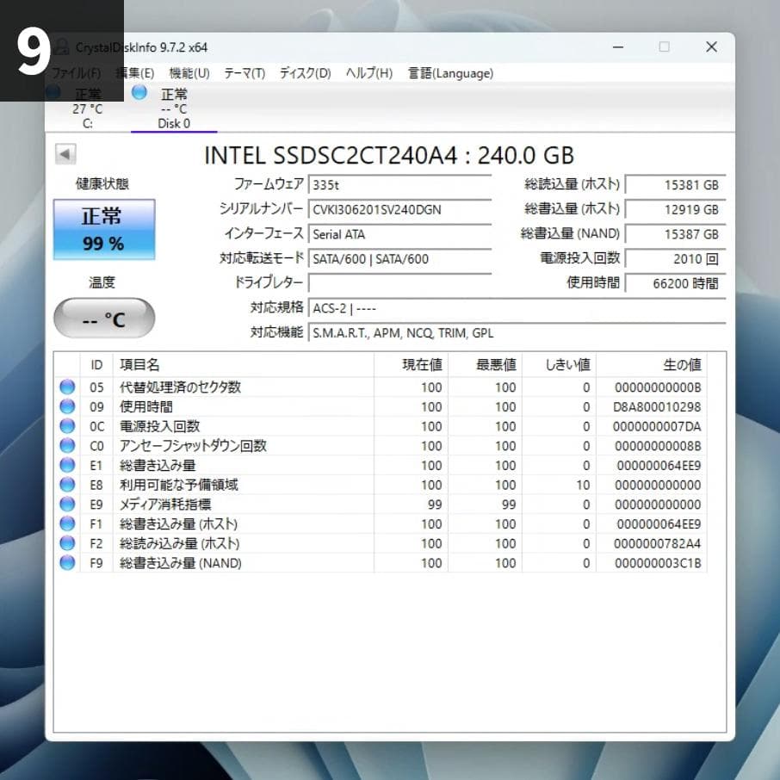
Task: Click the status light for 利用可能な予備領域
Action: point(66,484)
